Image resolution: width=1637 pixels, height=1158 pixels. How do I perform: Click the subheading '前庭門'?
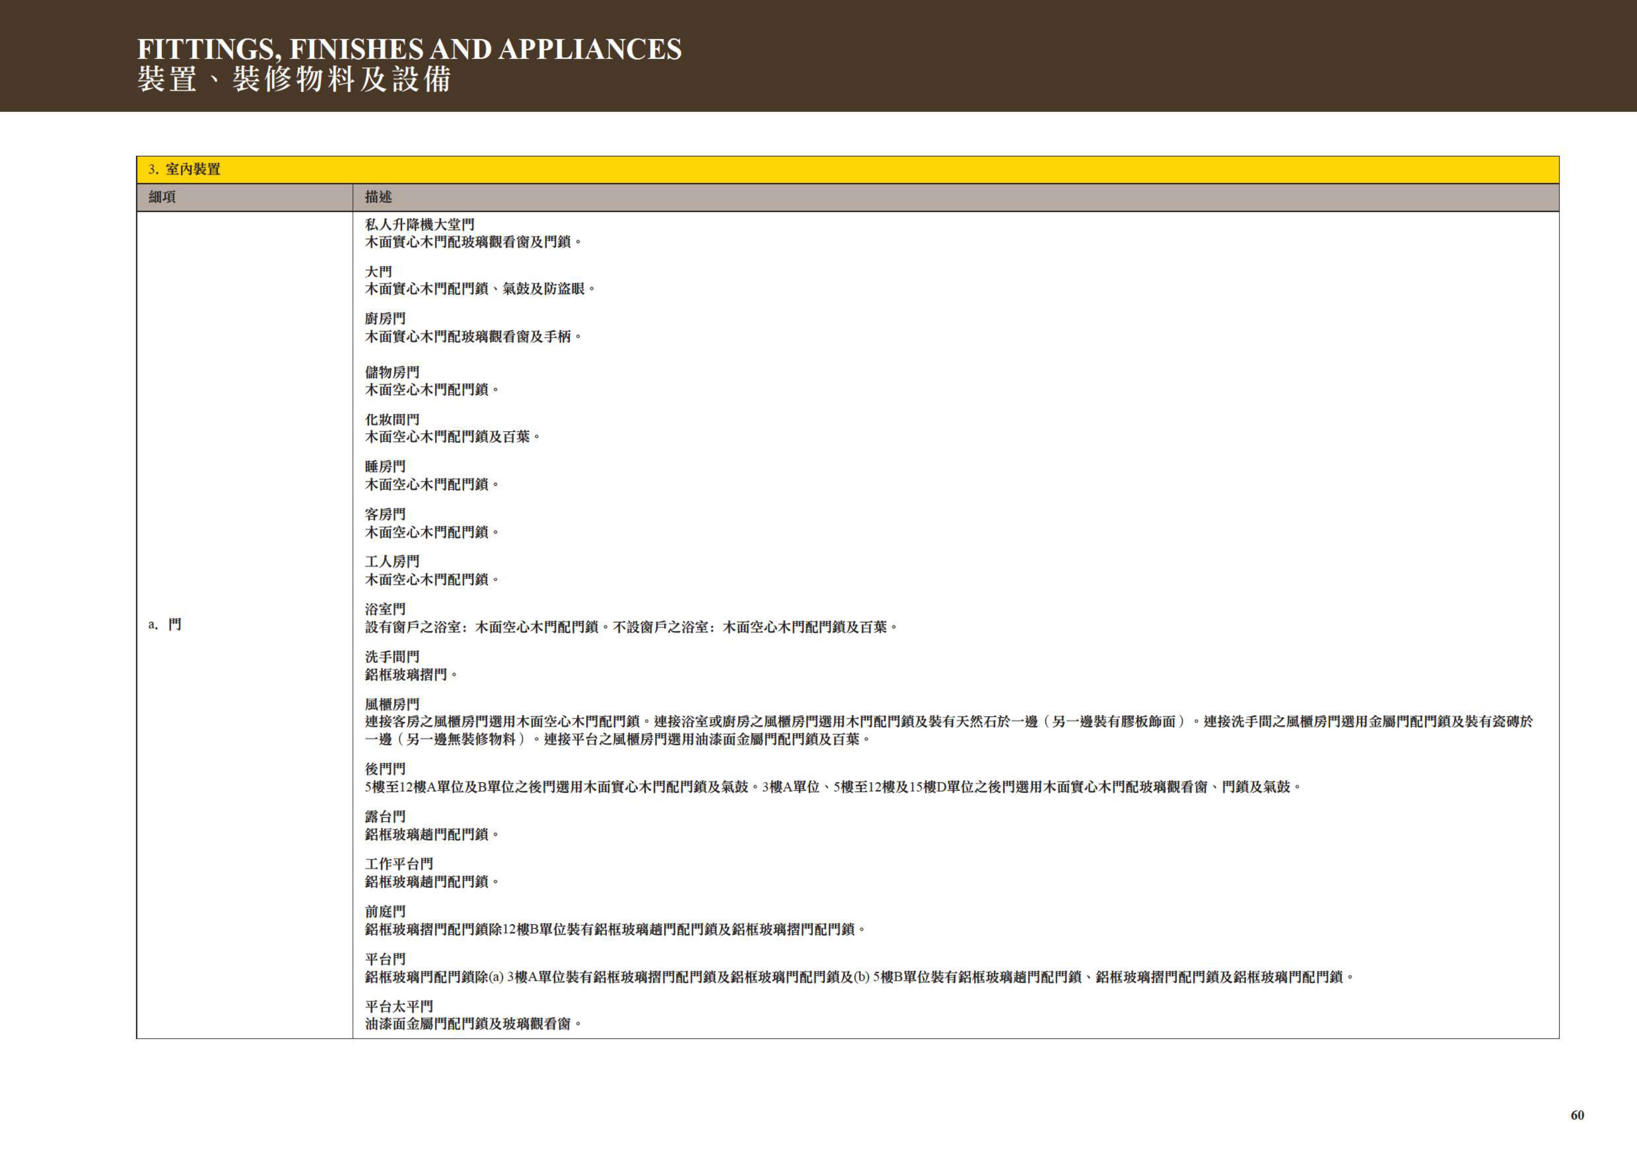tap(385, 911)
